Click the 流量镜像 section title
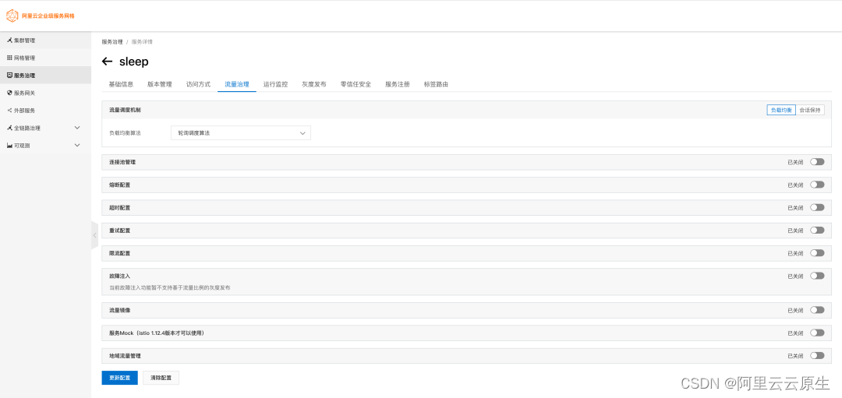 pyautogui.click(x=120, y=310)
